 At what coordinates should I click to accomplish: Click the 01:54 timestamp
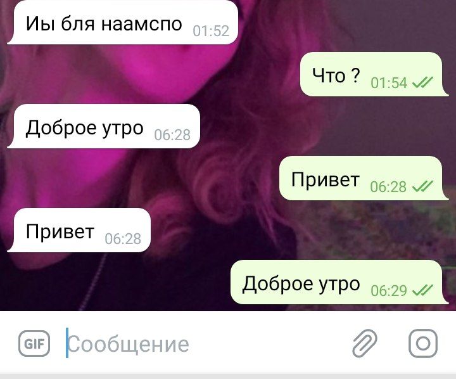[389, 82]
